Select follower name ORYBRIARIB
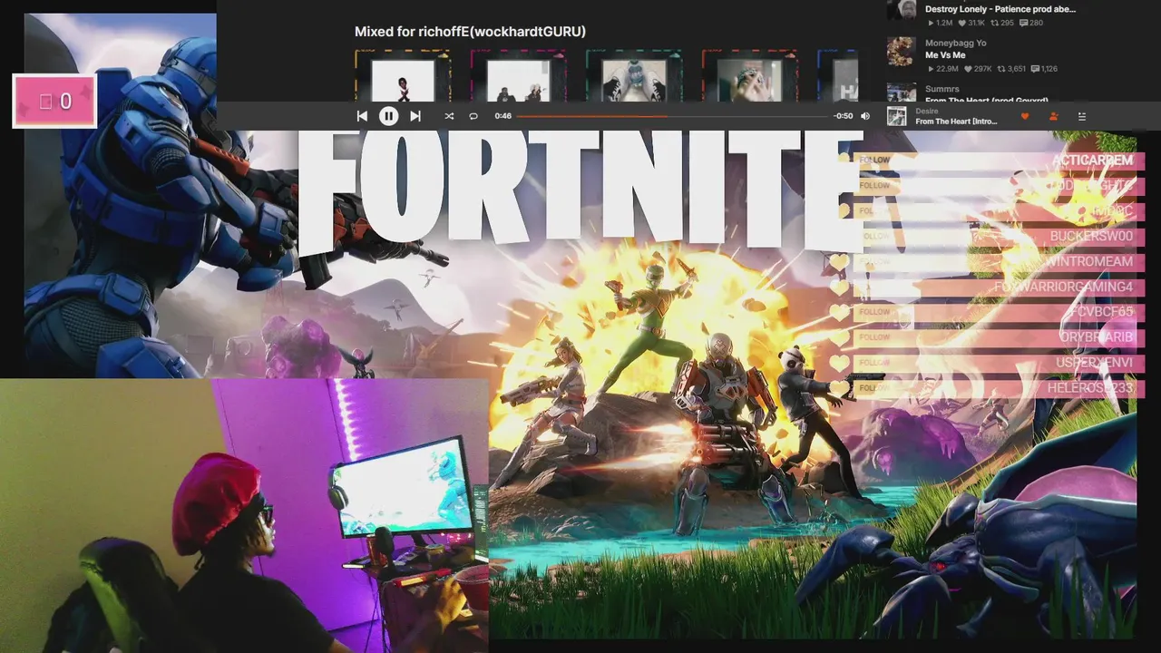 click(1096, 337)
